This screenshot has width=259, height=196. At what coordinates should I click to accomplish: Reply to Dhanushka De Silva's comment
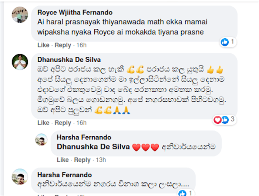tap(63, 123)
